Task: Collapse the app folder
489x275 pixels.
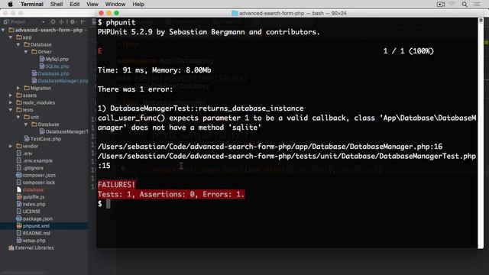Action: (11, 37)
